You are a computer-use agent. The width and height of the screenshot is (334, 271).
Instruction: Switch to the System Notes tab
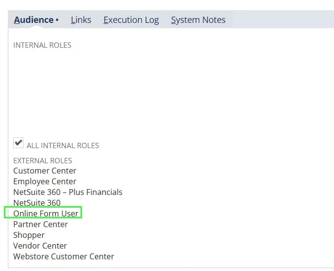pyautogui.click(x=198, y=20)
